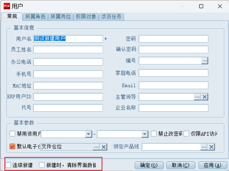229x171 pixels.
Task: Focus the 企业名称 input field
Action: (x=174, y=108)
